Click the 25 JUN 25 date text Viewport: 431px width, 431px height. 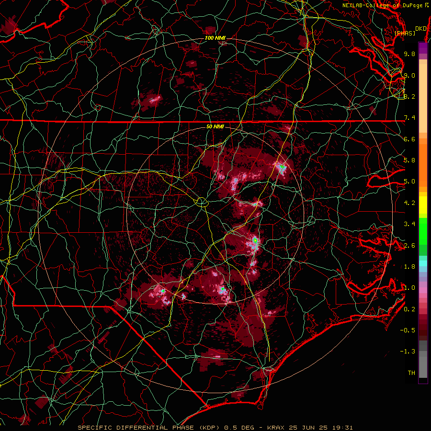tap(309, 428)
